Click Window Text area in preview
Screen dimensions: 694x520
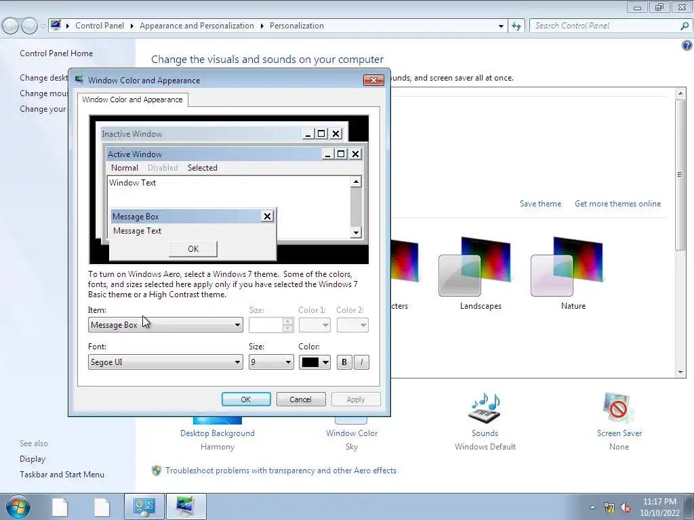[x=132, y=183]
